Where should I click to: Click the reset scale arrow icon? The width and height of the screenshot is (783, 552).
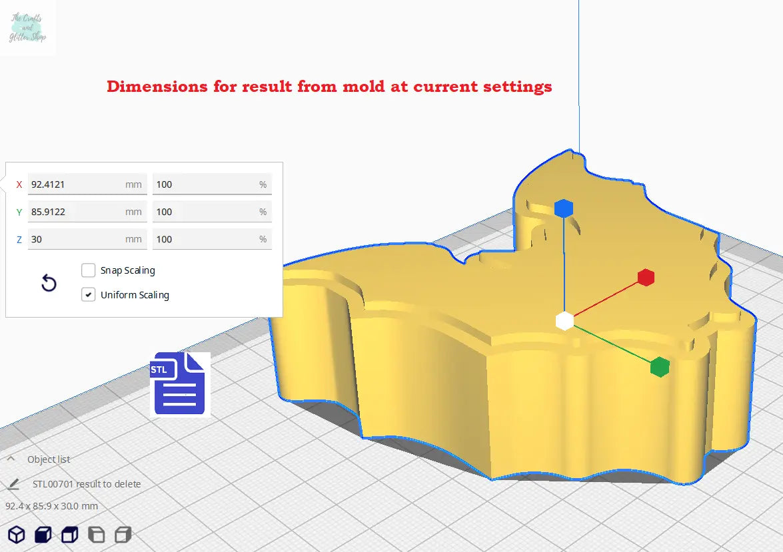(x=49, y=284)
